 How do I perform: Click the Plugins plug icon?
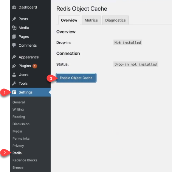coord(14,66)
